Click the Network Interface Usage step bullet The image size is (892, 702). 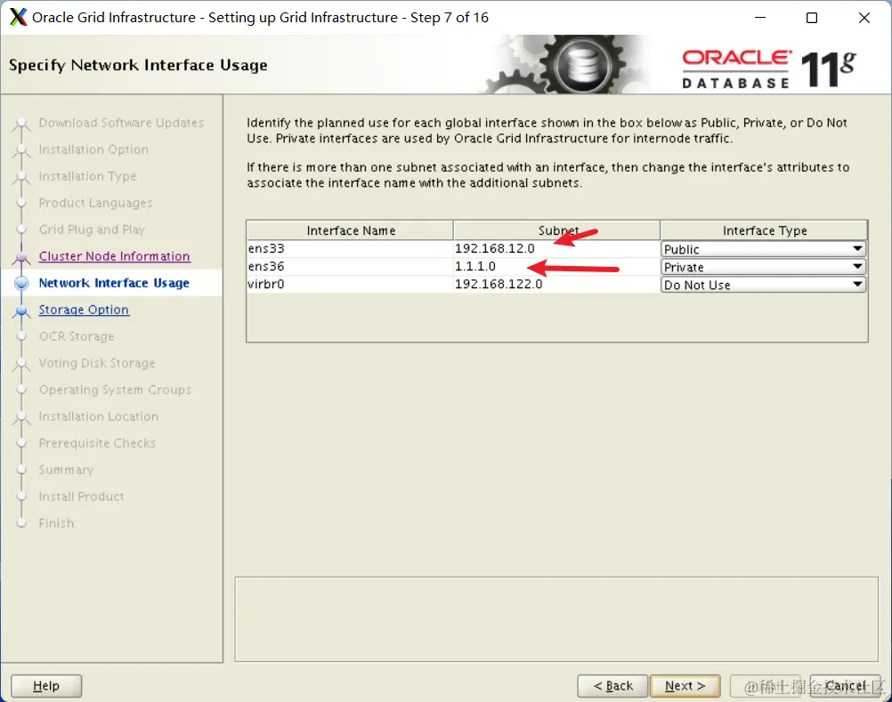pos(21,283)
